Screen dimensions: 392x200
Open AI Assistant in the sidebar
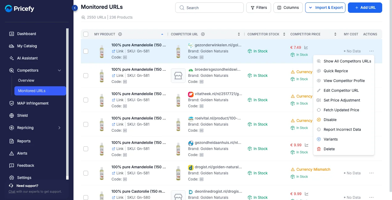(27, 58)
